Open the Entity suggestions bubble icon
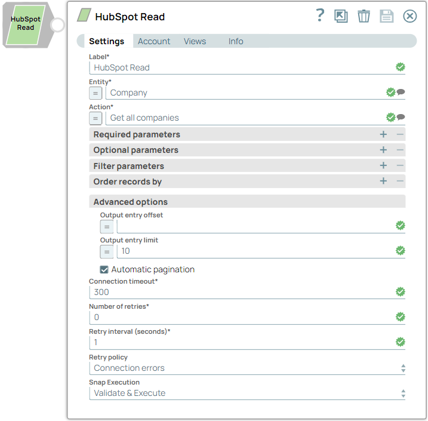428x421 pixels. [x=401, y=92]
